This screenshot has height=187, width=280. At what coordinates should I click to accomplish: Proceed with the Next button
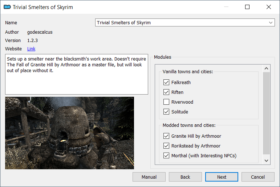click(x=222, y=177)
